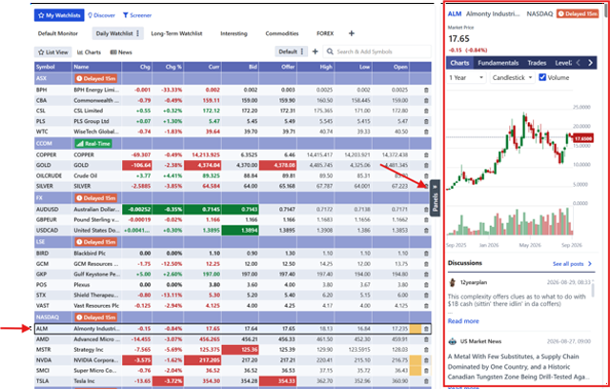Select the List View button
Viewport: 610px width, 389px height.
(x=53, y=52)
